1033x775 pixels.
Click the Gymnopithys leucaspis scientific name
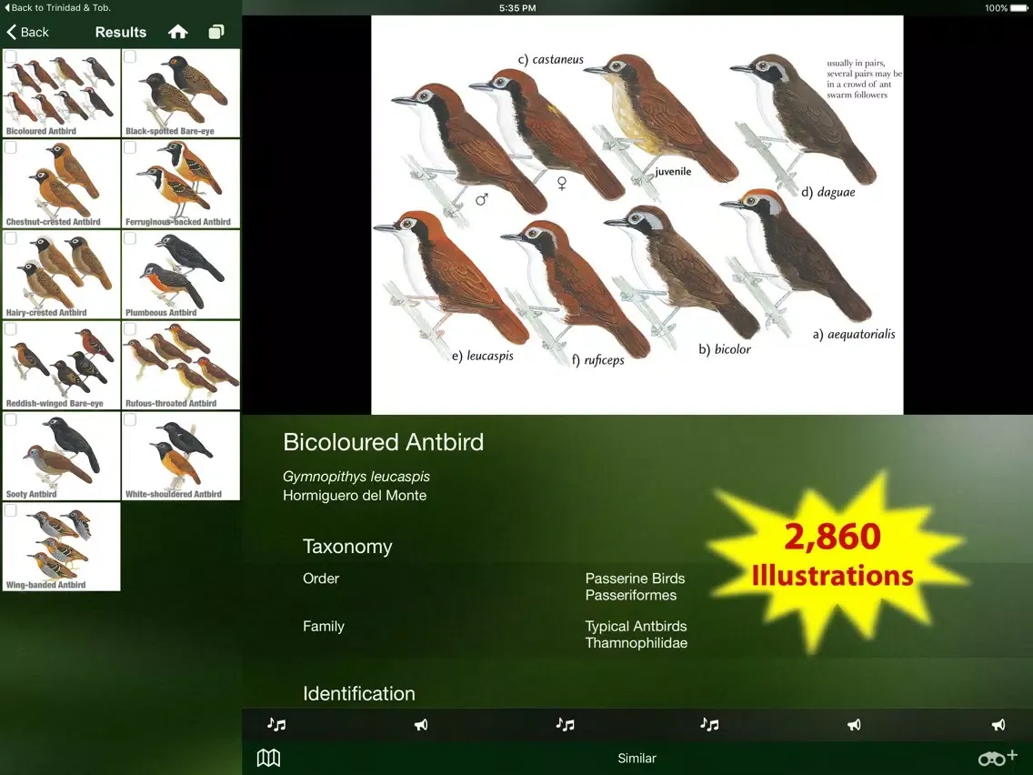(x=356, y=477)
